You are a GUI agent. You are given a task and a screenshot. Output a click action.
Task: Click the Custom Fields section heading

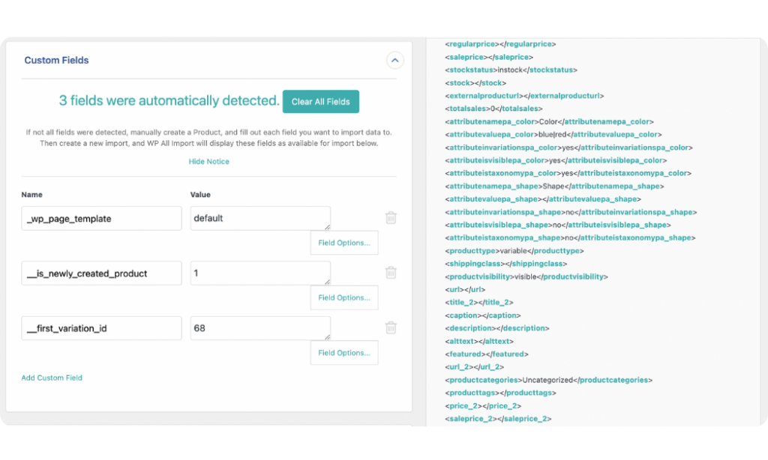56,60
